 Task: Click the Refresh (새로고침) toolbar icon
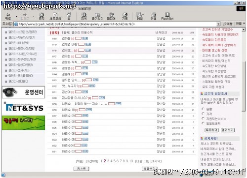tap(55, 16)
